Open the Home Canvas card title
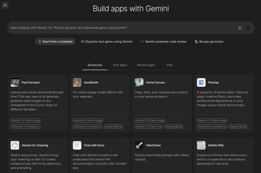The height and width of the screenshot is (173, 261). [x=155, y=82]
